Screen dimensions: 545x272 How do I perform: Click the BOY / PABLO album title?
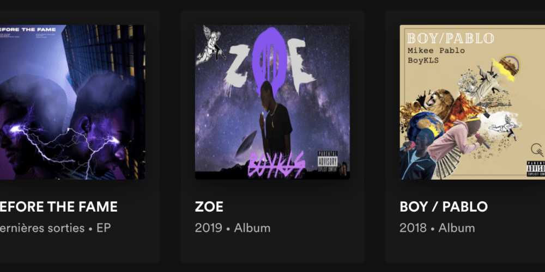click(444, 207)
